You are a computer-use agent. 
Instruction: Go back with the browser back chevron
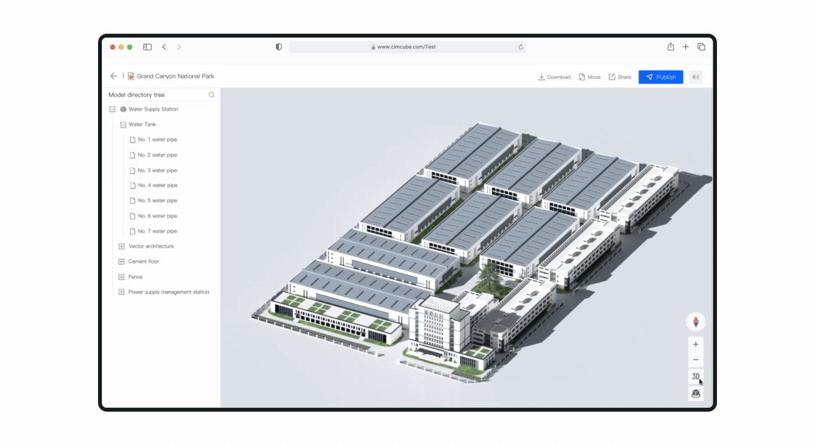(164, 47)
